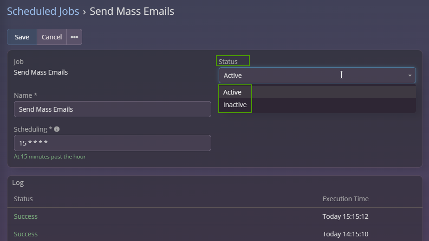Choose Active from the Status list
429x241 pixels.
tap(233, 92)
